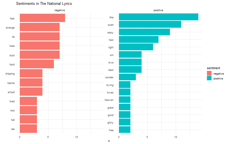Image resolution: width=227 pixels, height=144 pixels.
Task: Click the 'hate' axis label
Action: 12,46
